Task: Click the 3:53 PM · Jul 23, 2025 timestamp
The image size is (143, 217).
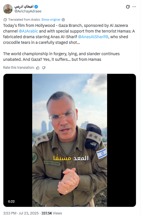Action: tap(21, 213)
